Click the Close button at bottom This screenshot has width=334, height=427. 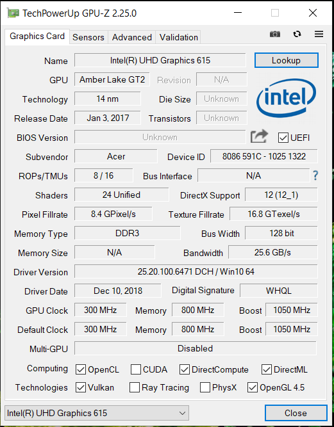click(x=296, y=413)
